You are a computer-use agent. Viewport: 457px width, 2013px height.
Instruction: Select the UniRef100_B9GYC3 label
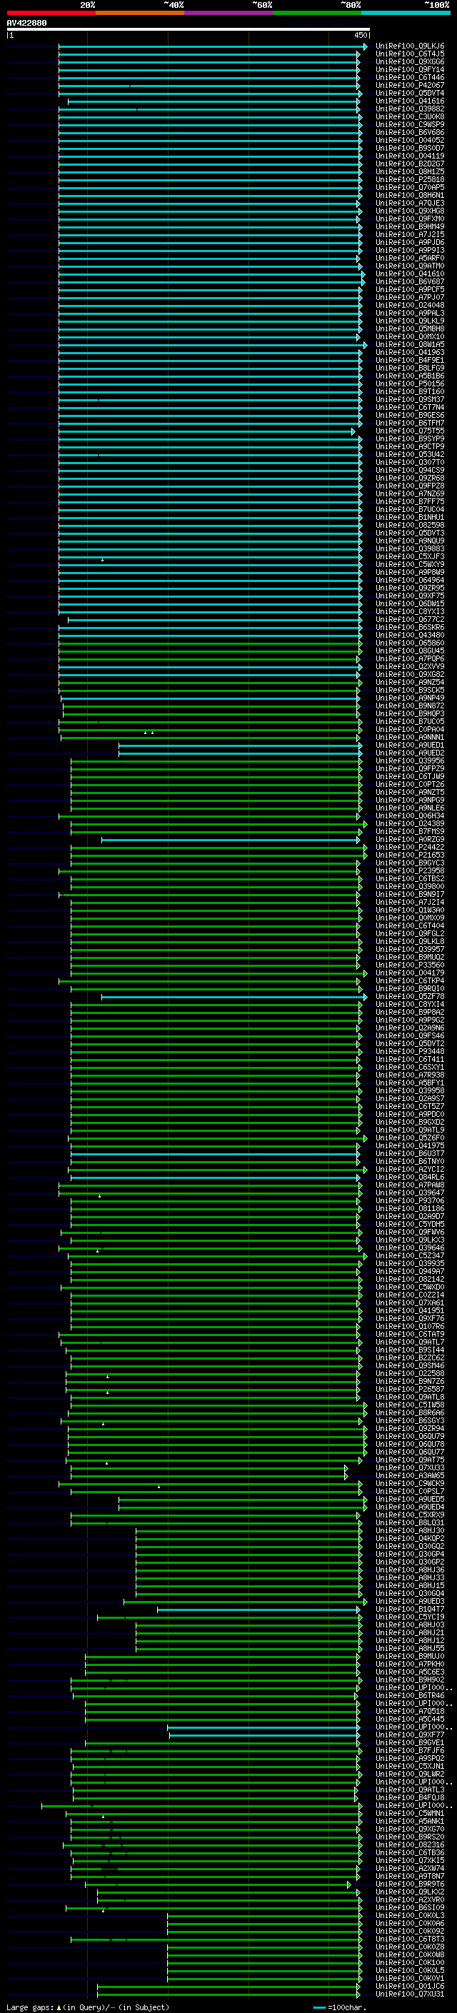[410, 863]
